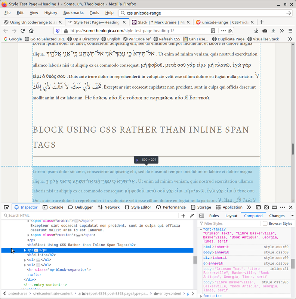Click the Search HTML field
This screenshot has width=296, height=299.
(92, 216)
